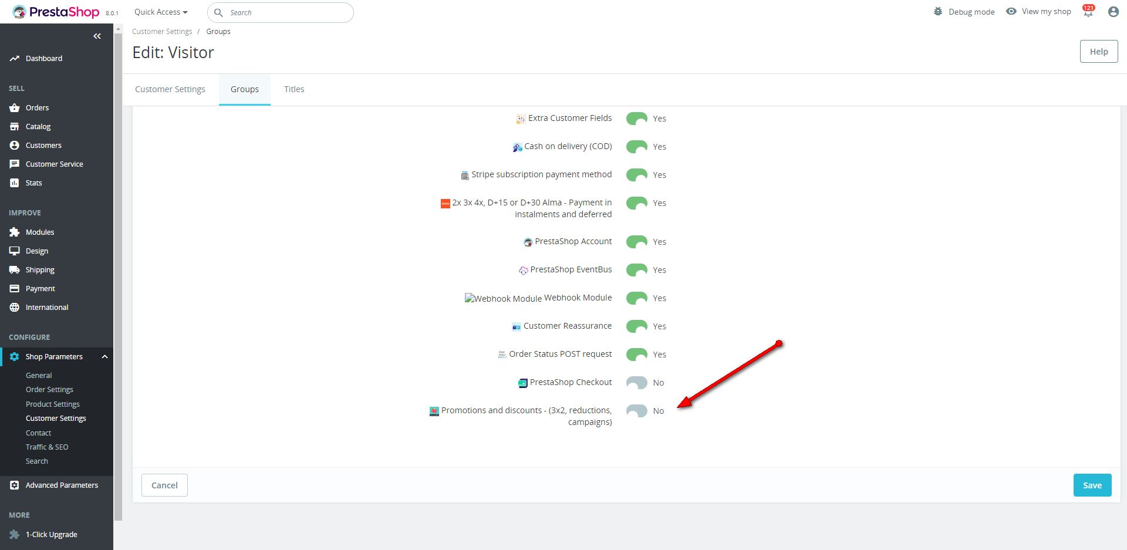Click the Customers person icon

click(15, 146)
